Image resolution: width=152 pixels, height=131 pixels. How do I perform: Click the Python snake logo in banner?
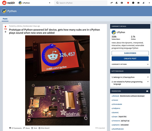pos(4,11)
